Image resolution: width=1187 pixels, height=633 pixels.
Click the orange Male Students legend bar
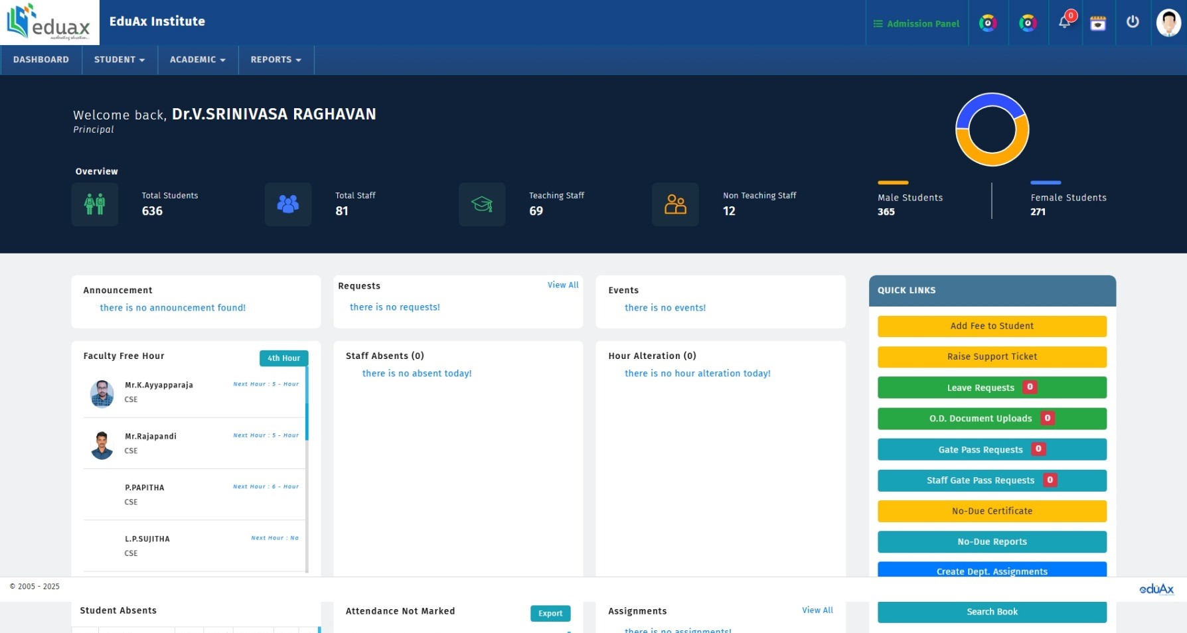coord(893,182)
